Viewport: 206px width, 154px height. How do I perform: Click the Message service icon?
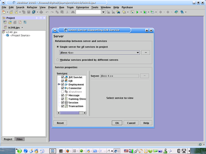click(x=66, y=95)
